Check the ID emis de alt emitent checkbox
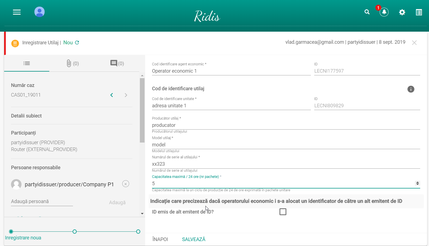Image resolution: width=429 pixels, height=246 pixels. (x=283, y=212)
